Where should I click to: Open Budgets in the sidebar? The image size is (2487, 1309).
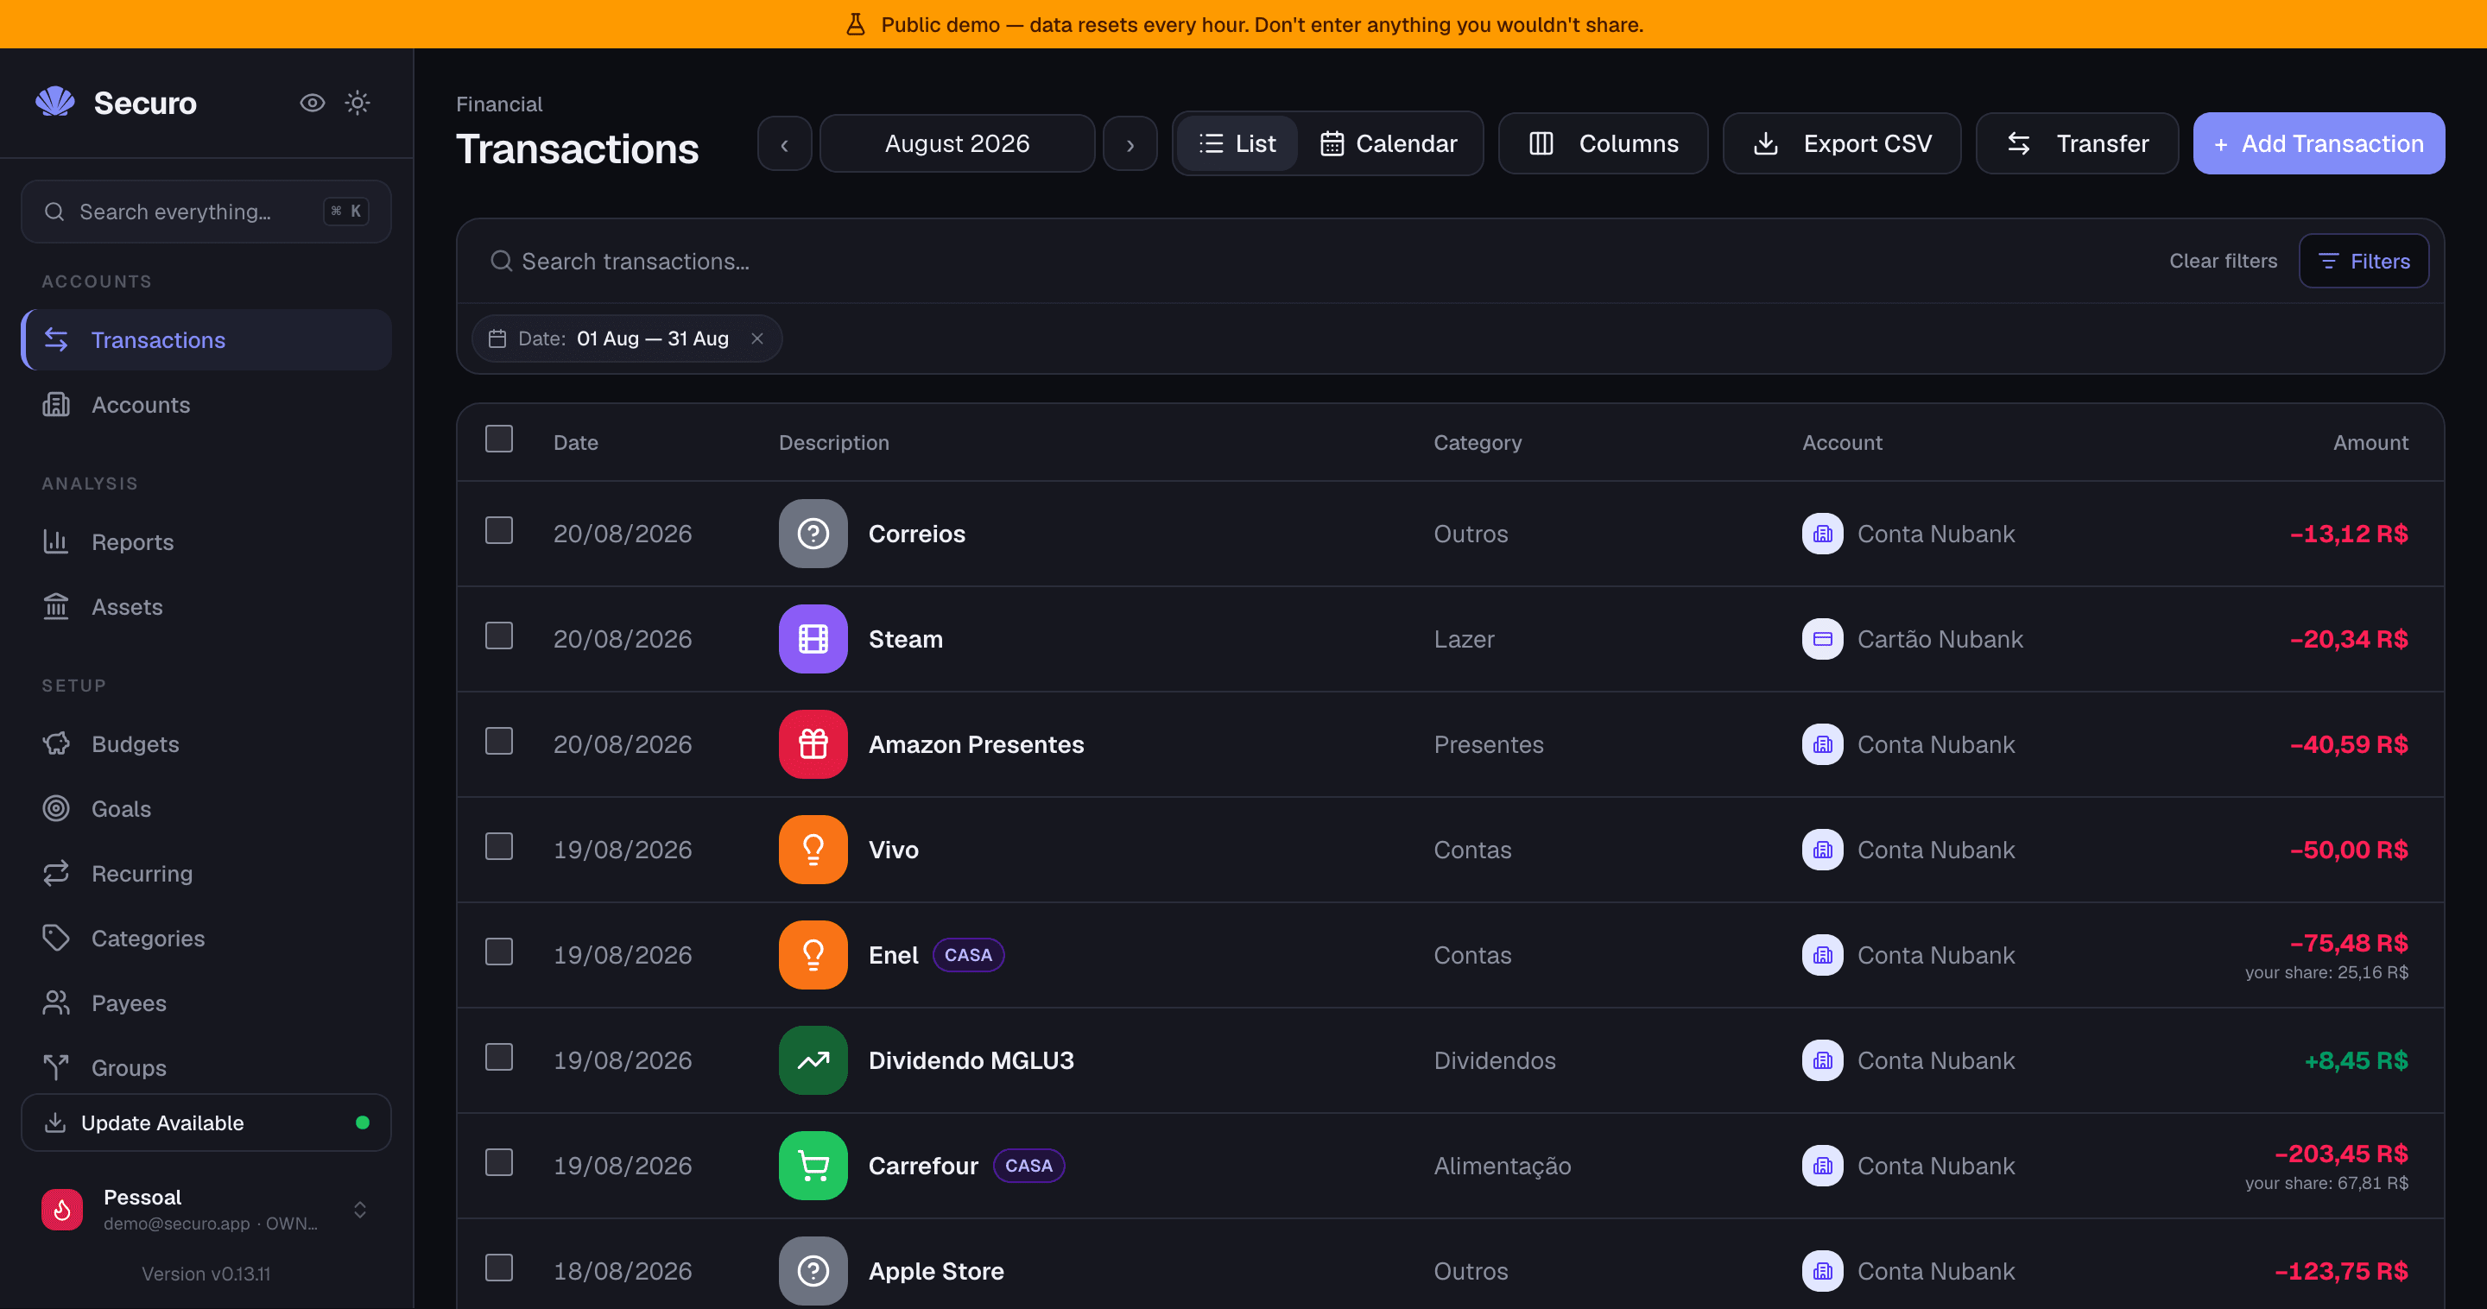pos(206,743)
